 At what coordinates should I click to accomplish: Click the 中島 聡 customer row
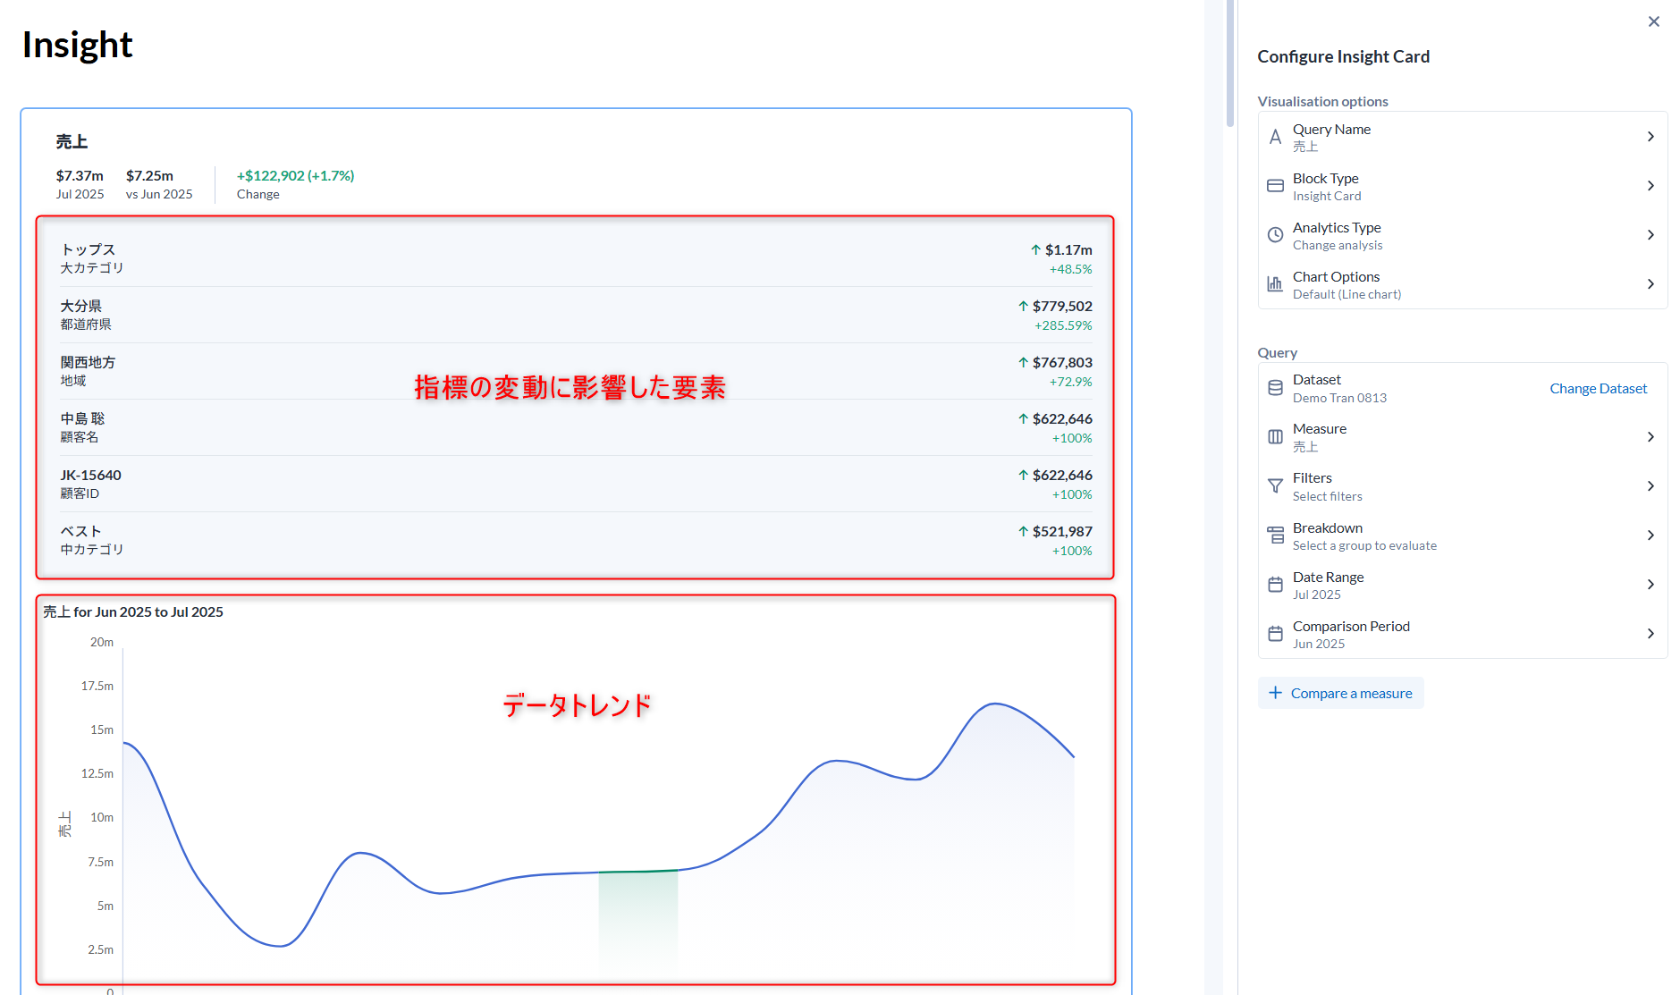(576, 427)
